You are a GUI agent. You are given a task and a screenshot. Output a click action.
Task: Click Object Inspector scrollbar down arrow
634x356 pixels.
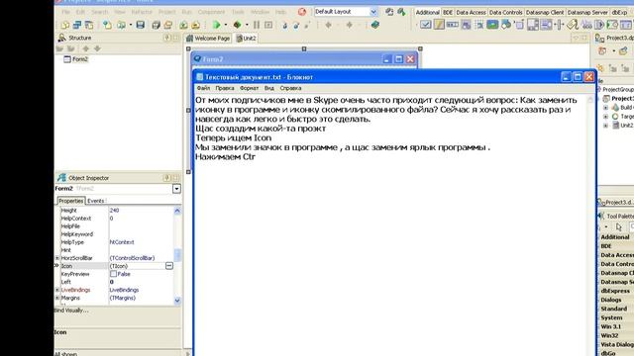point(177,301)
